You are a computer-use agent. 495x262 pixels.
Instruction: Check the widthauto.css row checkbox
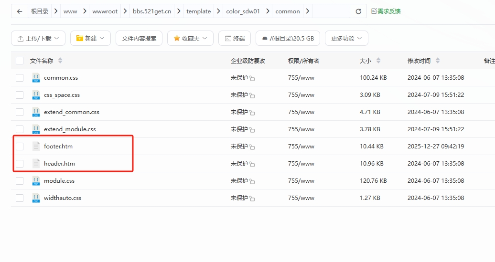pos(20,198)
